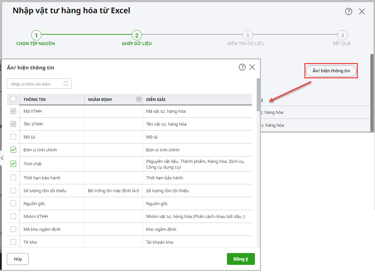The height and width of the screenshot is (272, 375).
Task: Toggle the select-all header checkbox
Action: coord(13,99)
